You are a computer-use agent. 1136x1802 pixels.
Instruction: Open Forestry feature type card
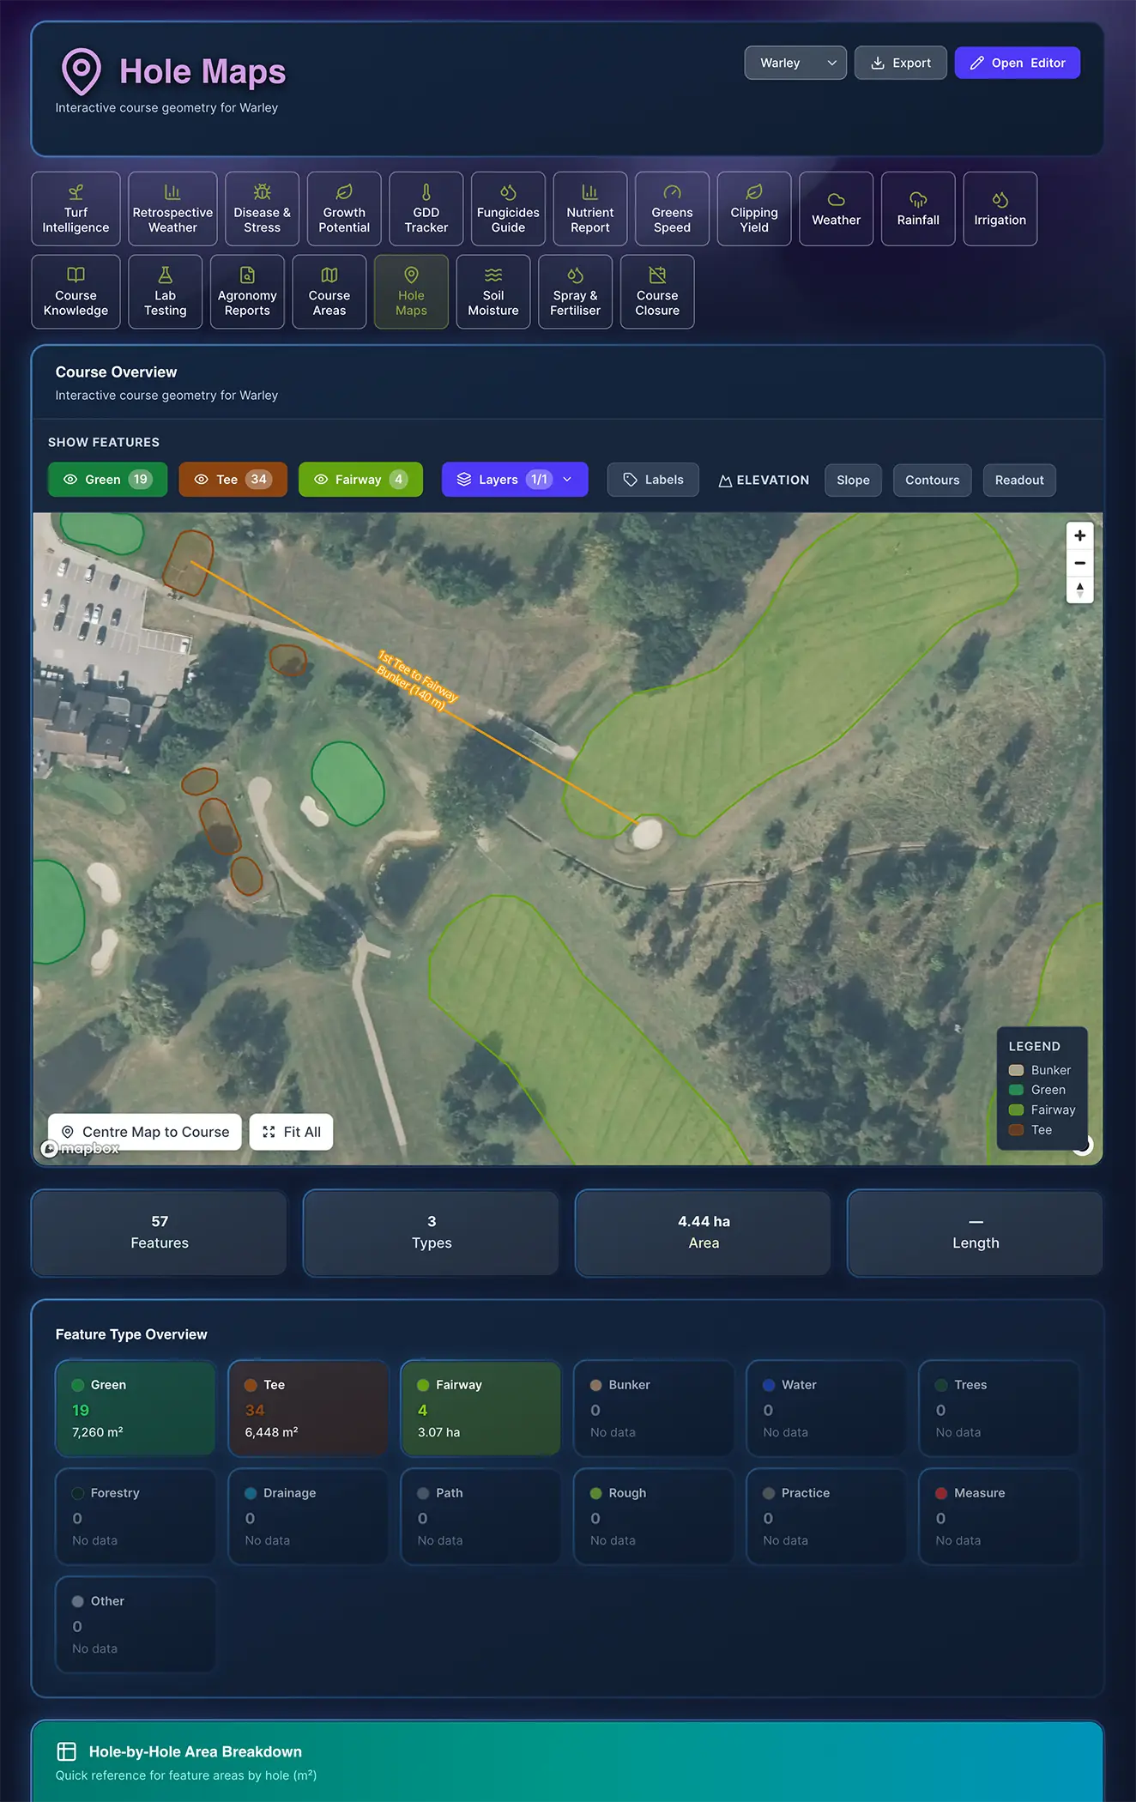136,1516
